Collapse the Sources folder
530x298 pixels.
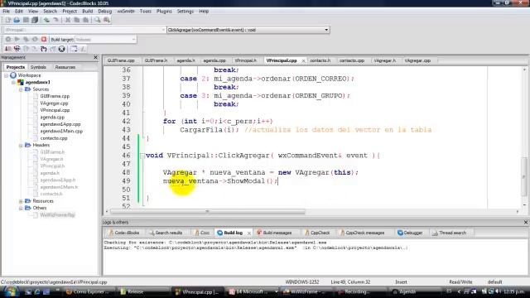pos(21,89)
